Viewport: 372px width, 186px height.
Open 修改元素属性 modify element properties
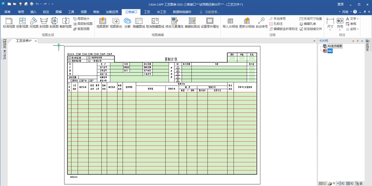tap(174, 23)
